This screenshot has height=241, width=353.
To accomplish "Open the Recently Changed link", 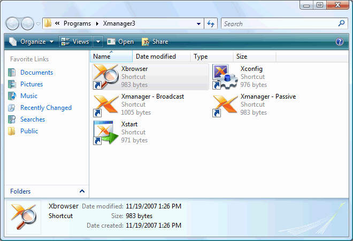I will point(46,108).
